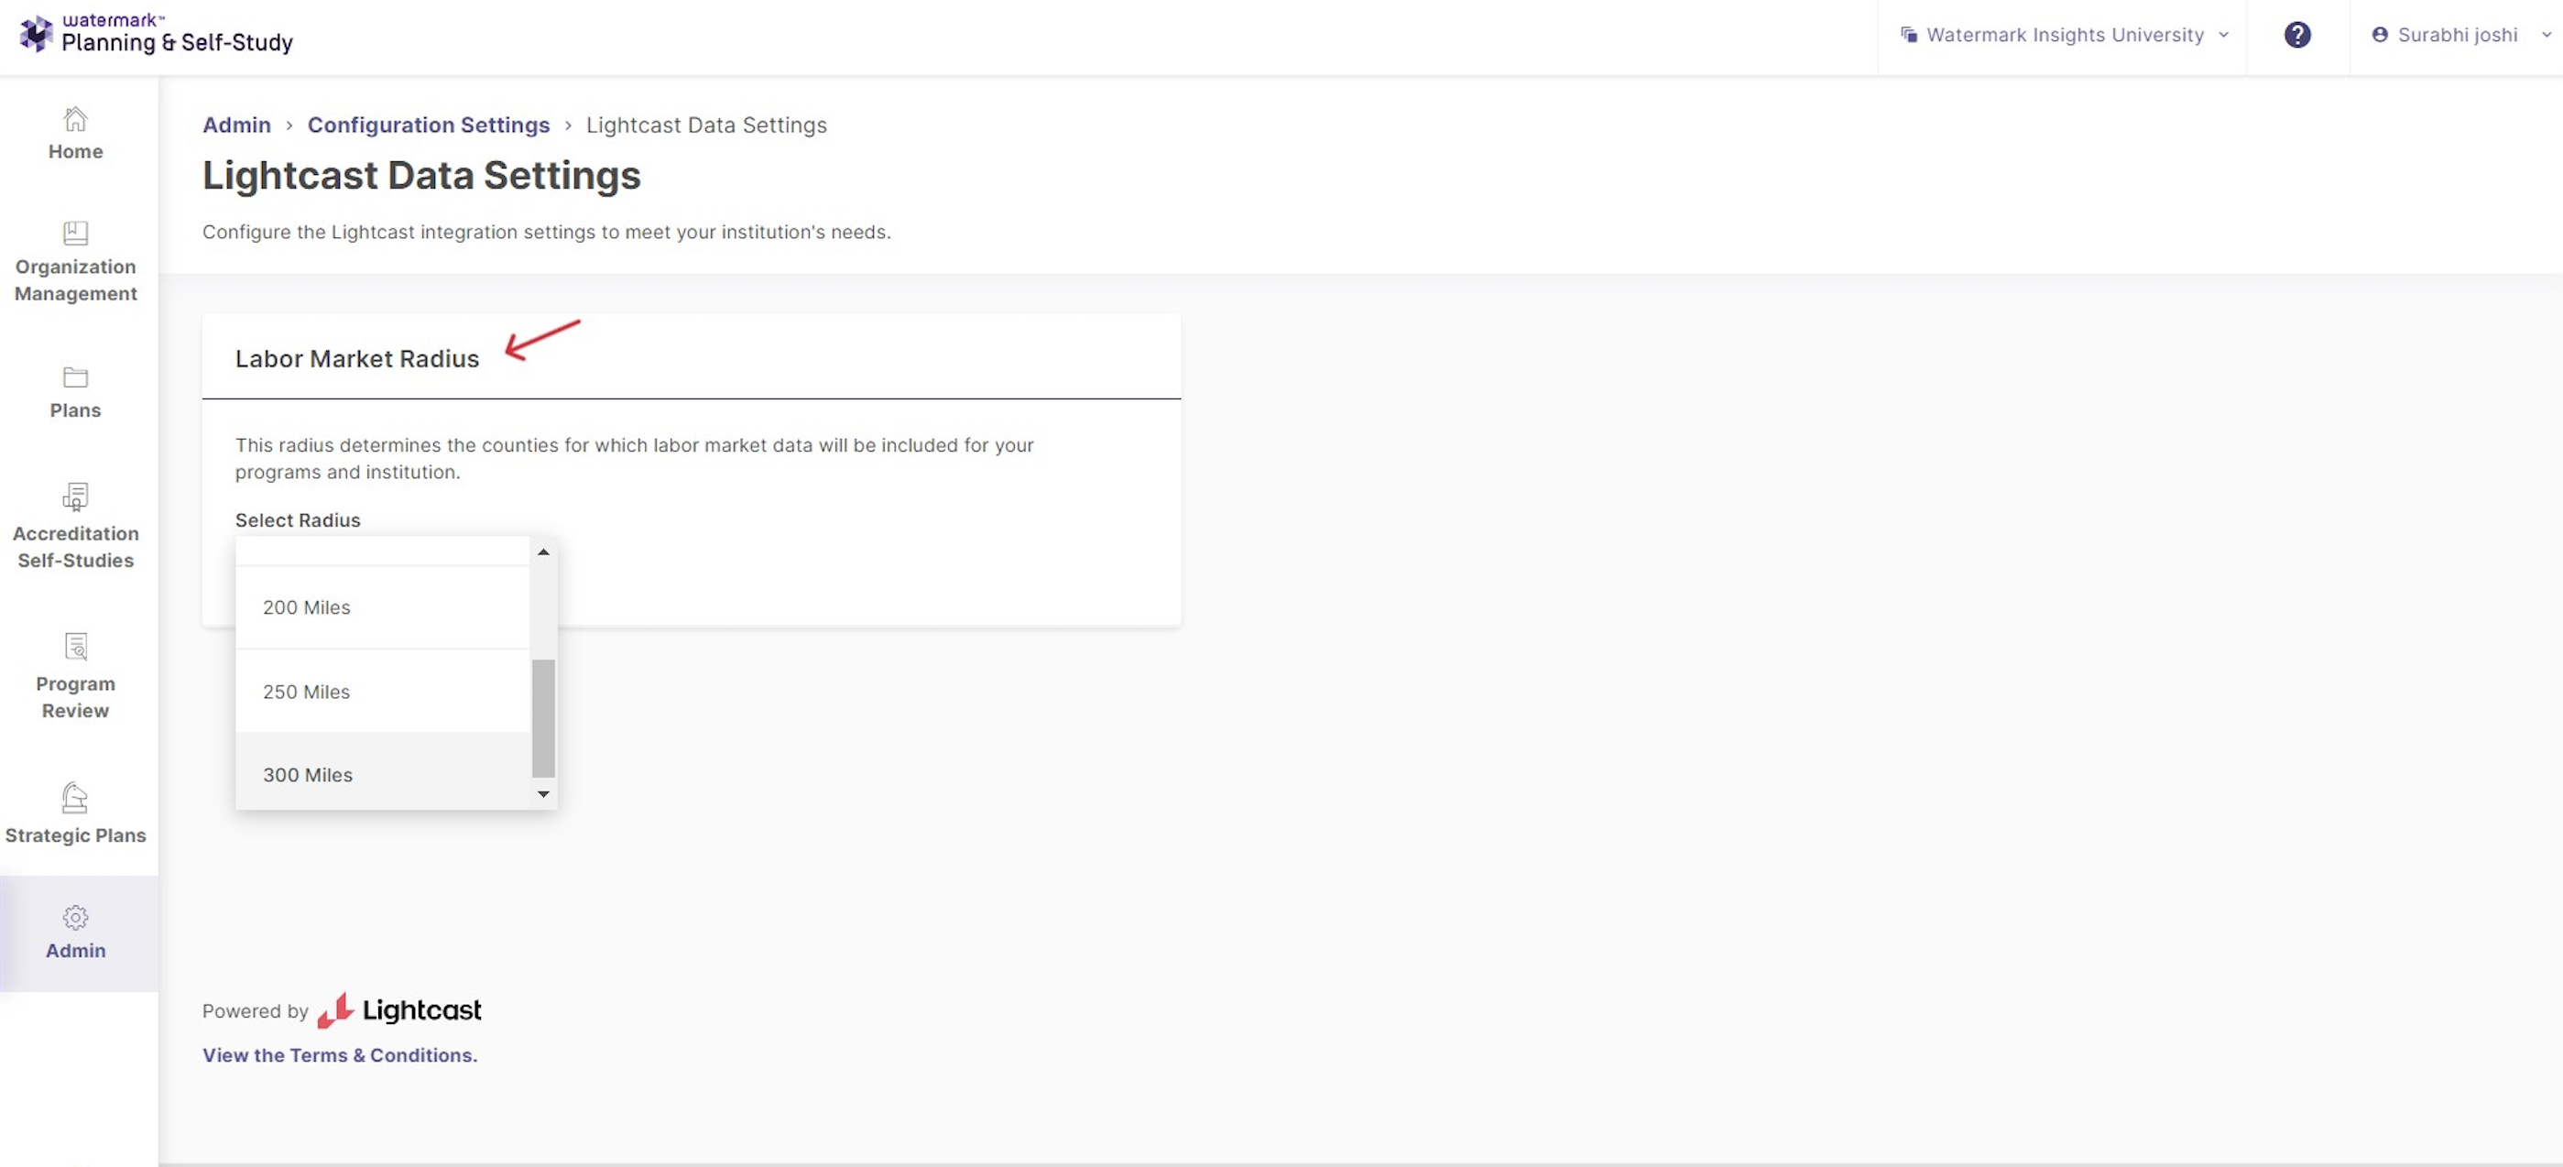This screenshot has width=2563, height=1167.
Task: Click the Watermark logo icon
Action: (x=36, y=33)
